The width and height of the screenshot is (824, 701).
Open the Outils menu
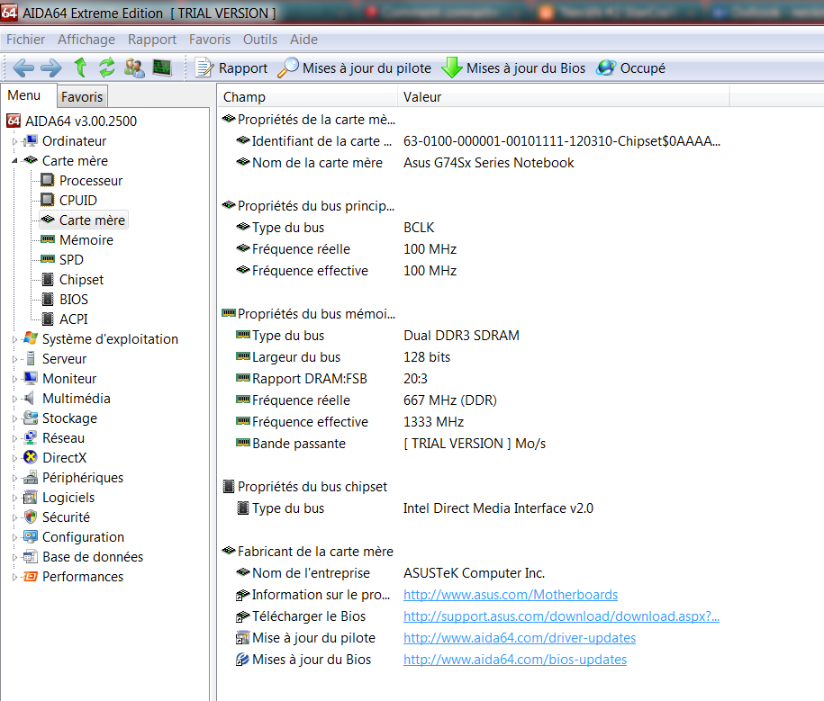(260, 40)
